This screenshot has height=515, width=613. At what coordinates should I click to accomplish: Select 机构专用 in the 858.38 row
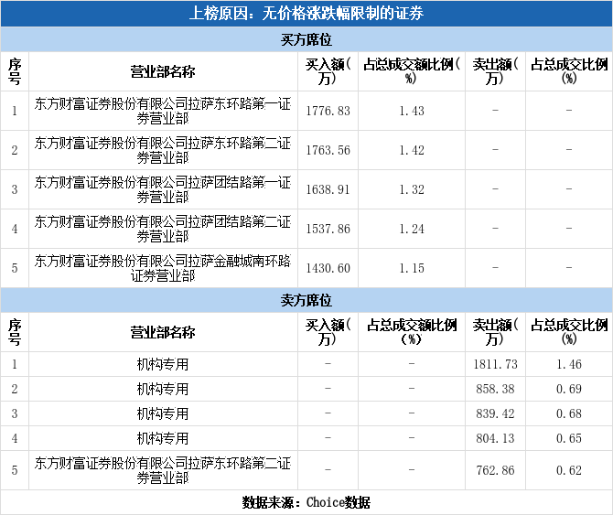(163, 389)
